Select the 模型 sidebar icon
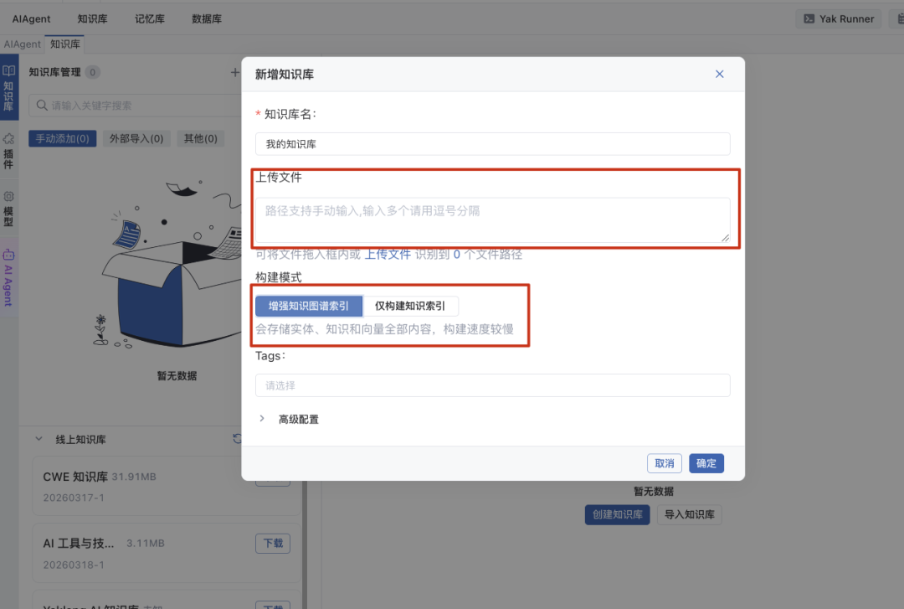Viewport: 904px width, 609px height. point(8,209)
